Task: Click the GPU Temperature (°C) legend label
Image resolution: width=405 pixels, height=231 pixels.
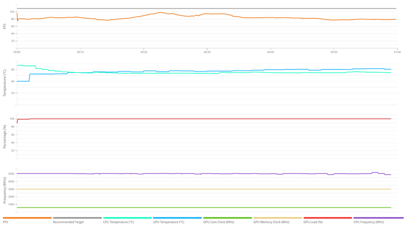Action: pos(169,222)
